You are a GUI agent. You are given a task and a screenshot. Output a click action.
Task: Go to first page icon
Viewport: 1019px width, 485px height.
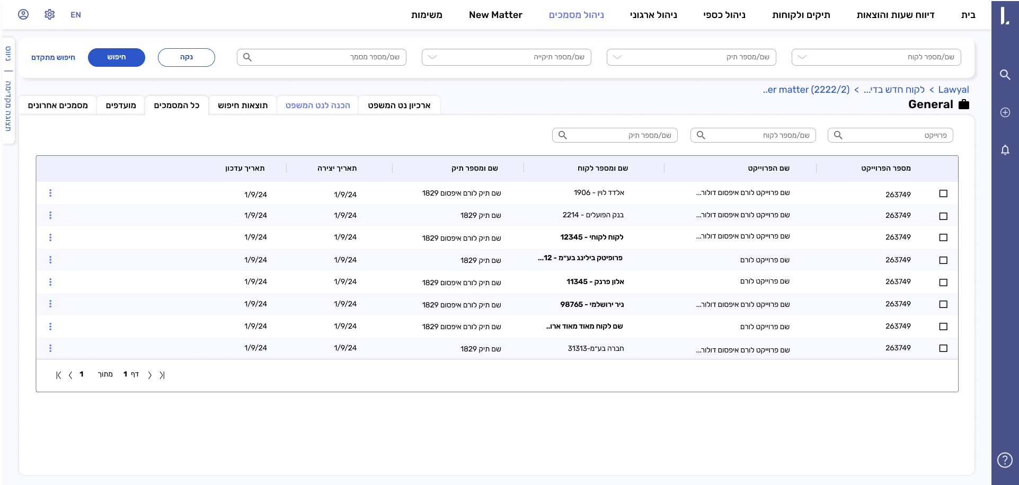pyautogui.click(x=58, y=375)
